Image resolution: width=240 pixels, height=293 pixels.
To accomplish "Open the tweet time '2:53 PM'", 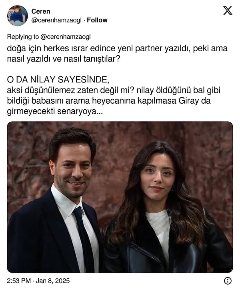I will click(x=19, y=281).
